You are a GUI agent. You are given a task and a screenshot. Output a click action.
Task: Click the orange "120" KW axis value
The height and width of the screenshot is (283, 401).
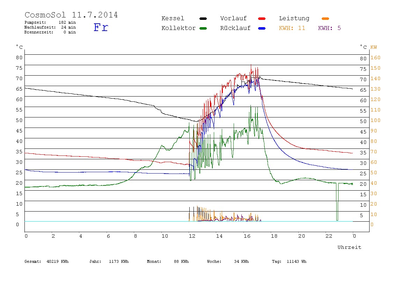click(x=376, y=100)
